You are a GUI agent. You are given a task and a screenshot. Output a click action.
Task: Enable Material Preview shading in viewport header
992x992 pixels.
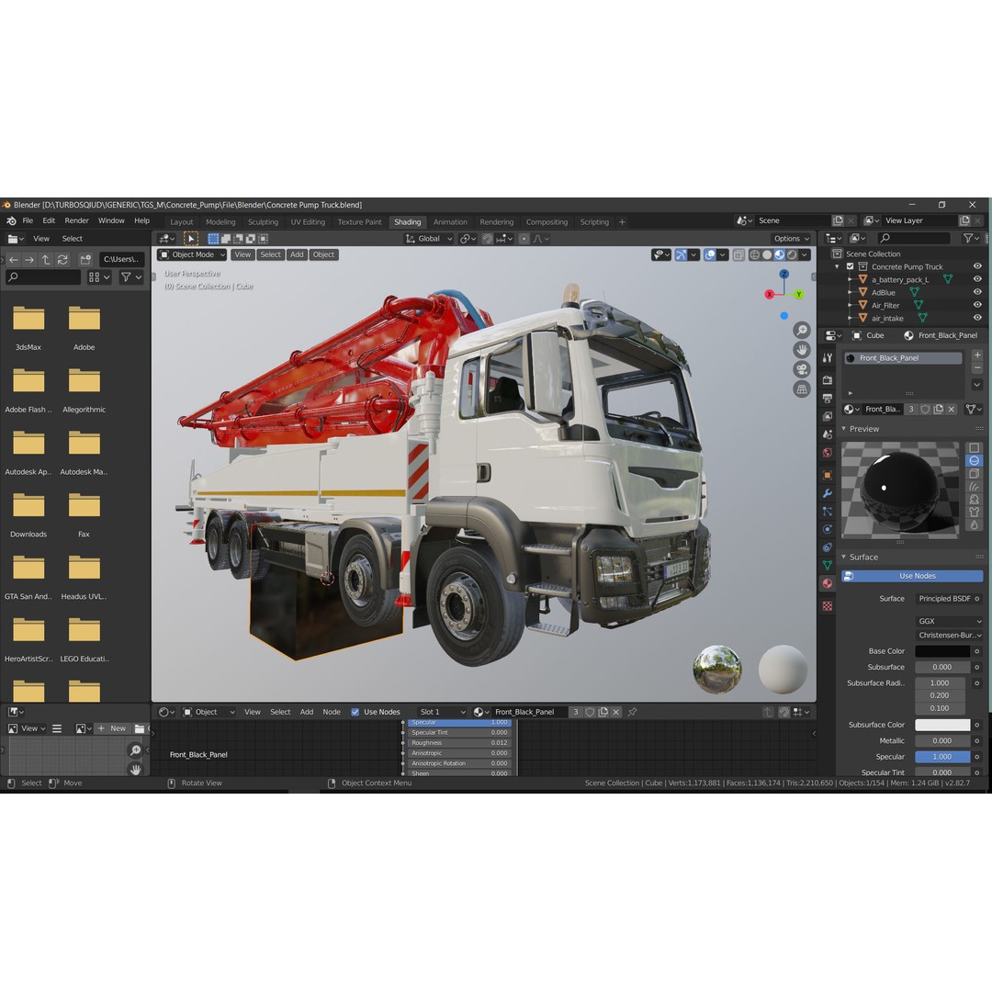(x=777, y=254)
